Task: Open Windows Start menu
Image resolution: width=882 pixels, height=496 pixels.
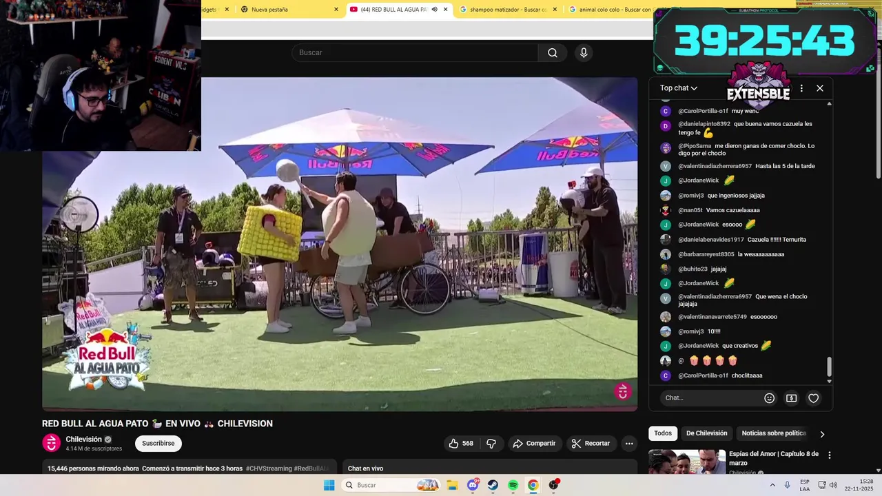Action: [329, 485]
